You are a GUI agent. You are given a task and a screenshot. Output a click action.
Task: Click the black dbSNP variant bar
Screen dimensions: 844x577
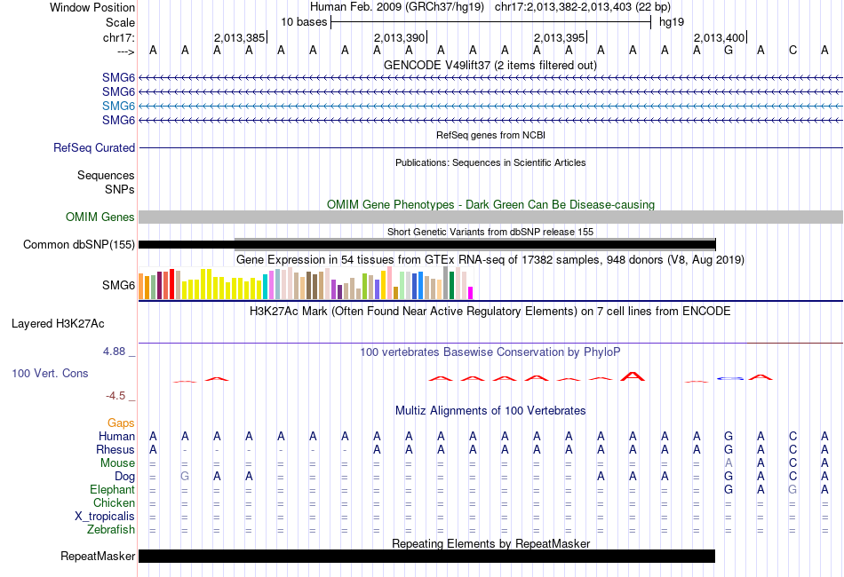(426, 245)
